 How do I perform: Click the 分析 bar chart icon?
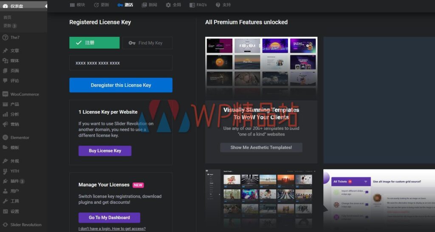[x=5, y=114]
